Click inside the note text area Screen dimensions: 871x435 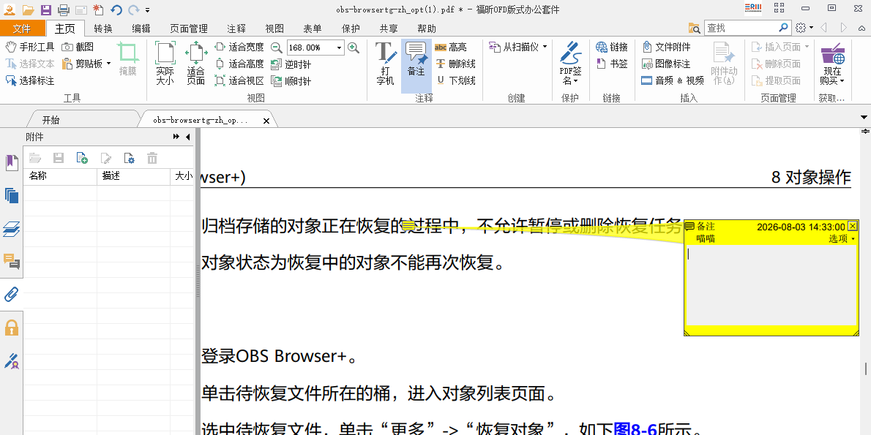tap(771, 285)
